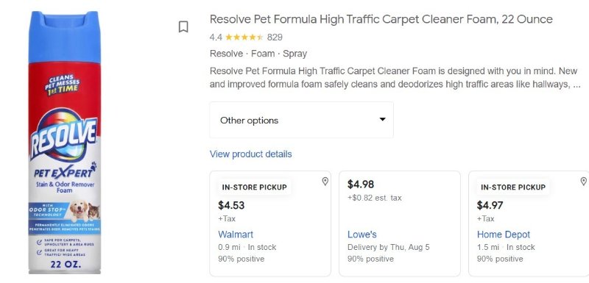Screen dimensions: 589x283
Task: Click Walmart 90% positive rating text
Action: click(241, 259)
